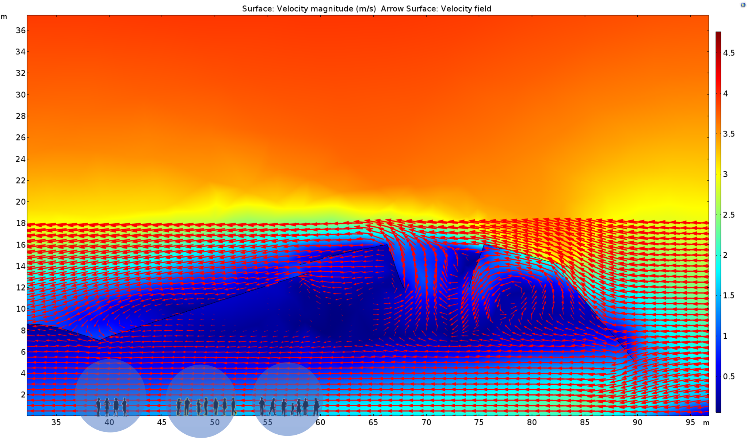Click the small COMSOL icon at top-right corner
The width and height of the screenshot is (748, 438).
(743, 5)
